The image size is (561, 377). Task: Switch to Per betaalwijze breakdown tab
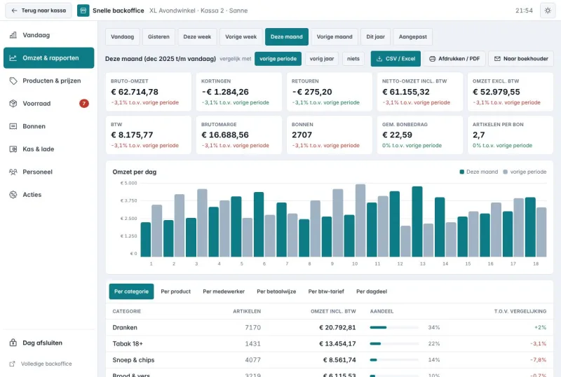(276, 292)
